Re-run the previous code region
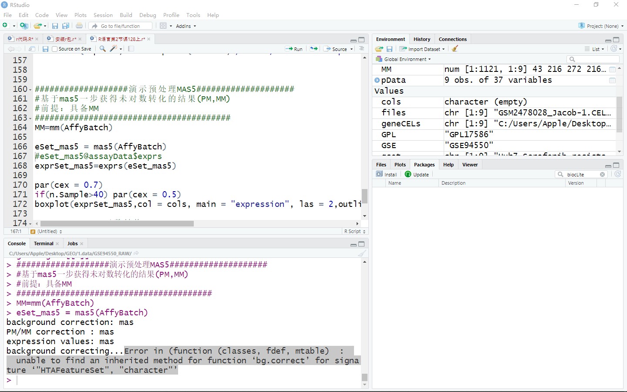Screen dimensions: 627x392 [x=314, y=49]
